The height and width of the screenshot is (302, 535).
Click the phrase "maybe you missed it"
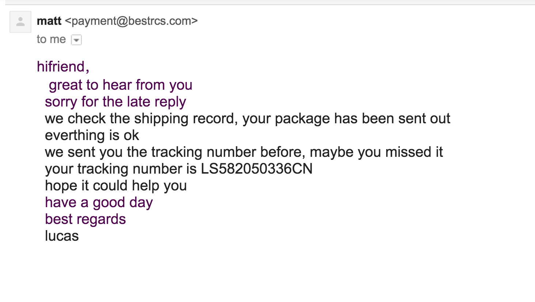[x=376, y=152]
